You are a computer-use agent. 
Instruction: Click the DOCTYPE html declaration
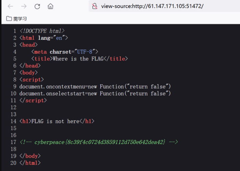(42, 31)
